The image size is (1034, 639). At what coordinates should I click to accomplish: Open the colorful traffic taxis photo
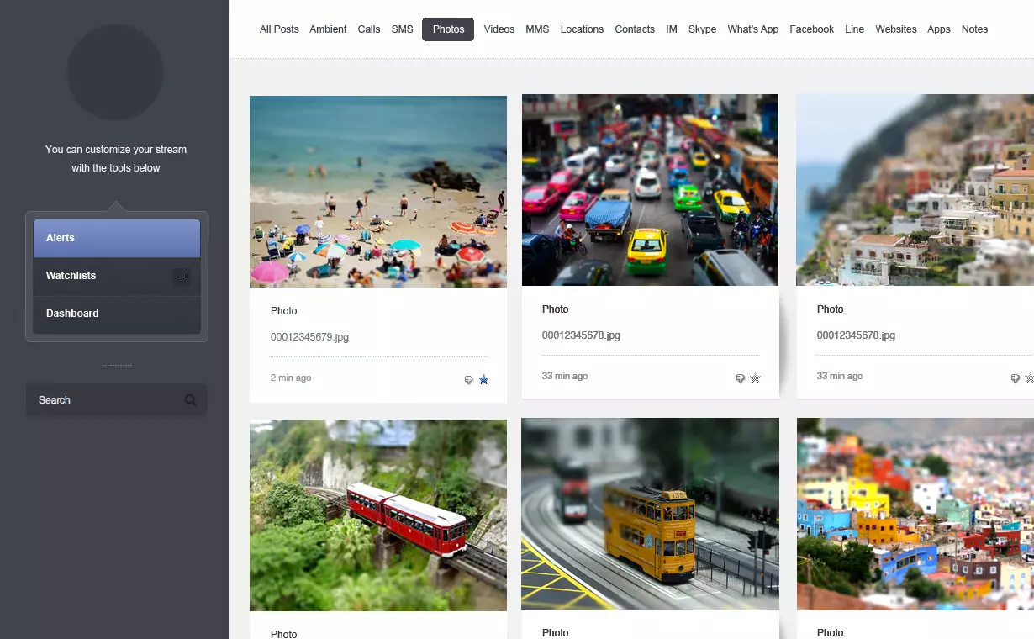click(650, 190)
